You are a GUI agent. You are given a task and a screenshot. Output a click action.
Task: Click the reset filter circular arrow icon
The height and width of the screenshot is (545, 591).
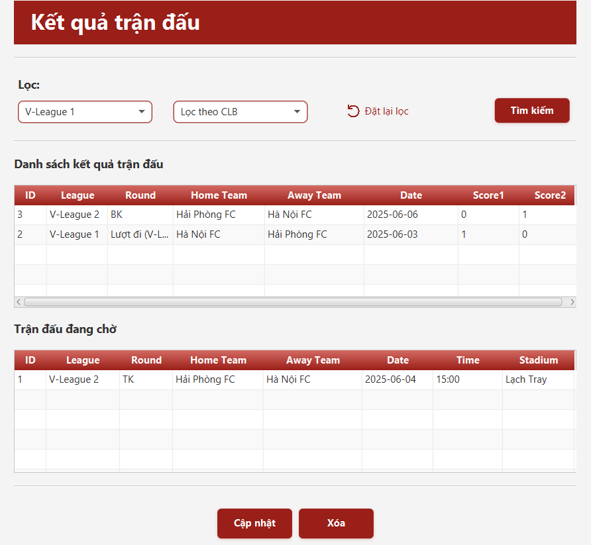tap(353, 111)
